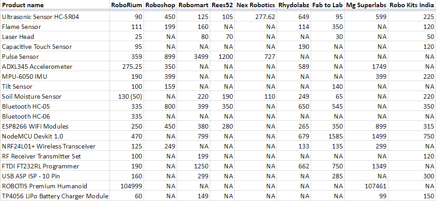Select the Soil Moisture Sensor cell
The image size is (436, 201).
tap(54, 97)
